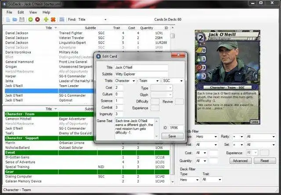Click the Open deck folder icon
Viewport: 281px width, 195px height.
[15, 19]
